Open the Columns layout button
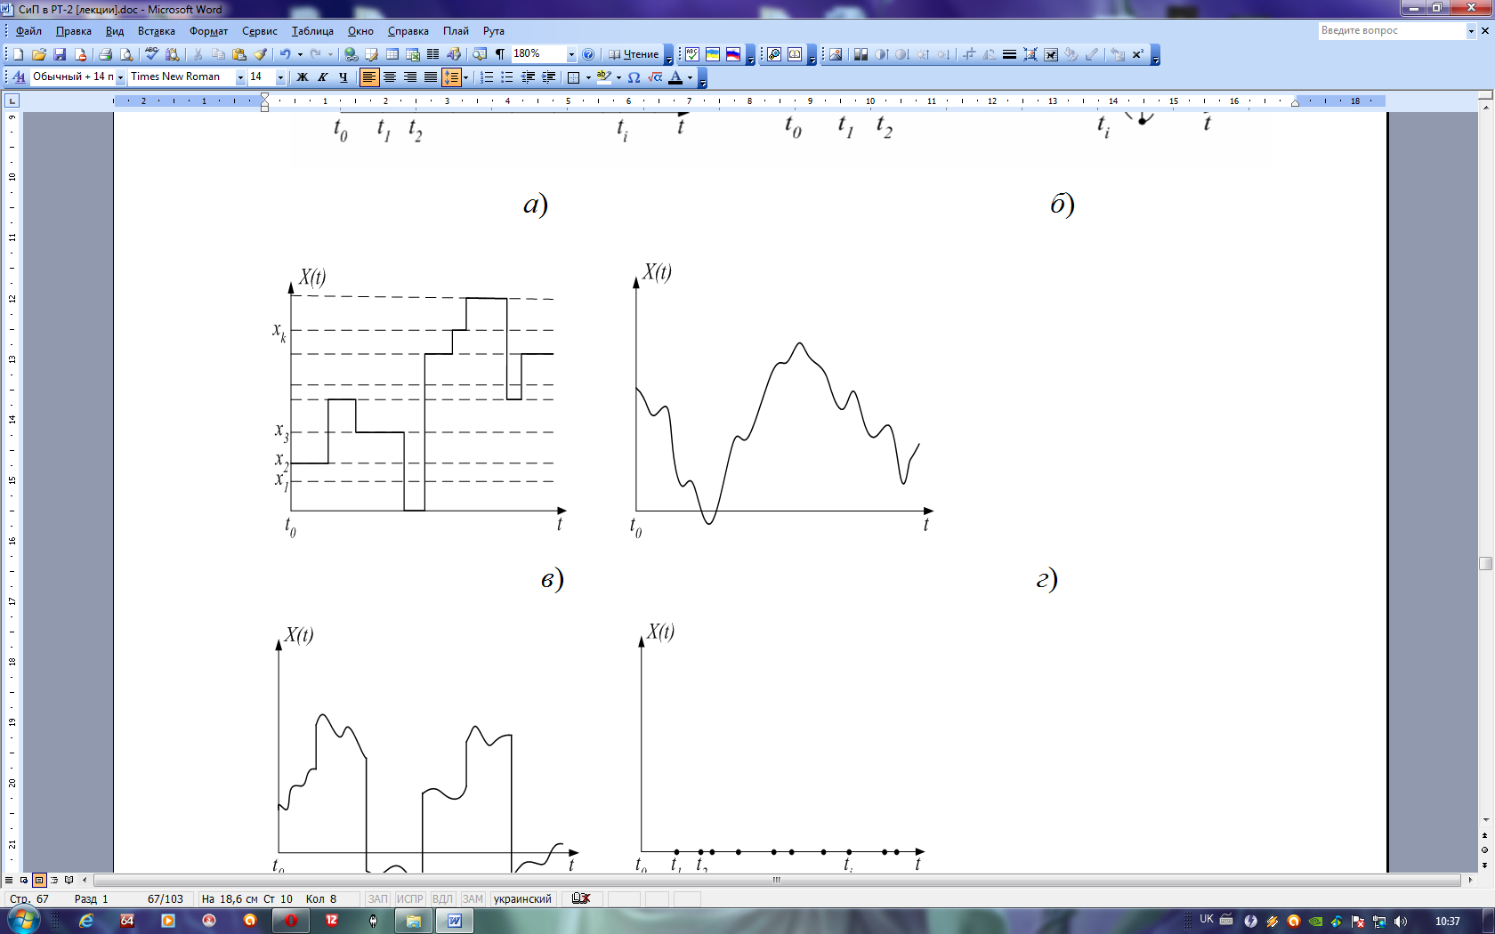Image resolution: width=1495 pixels, height=934 pixels. (x=433, y=54)
